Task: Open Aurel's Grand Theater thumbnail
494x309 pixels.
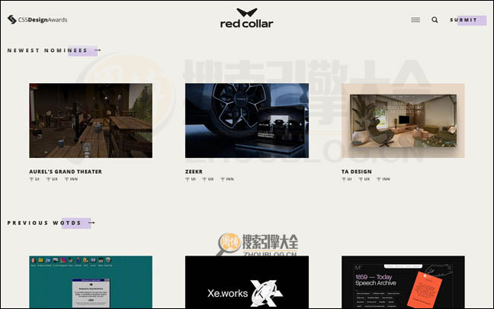Action: [x=91, y=121]
